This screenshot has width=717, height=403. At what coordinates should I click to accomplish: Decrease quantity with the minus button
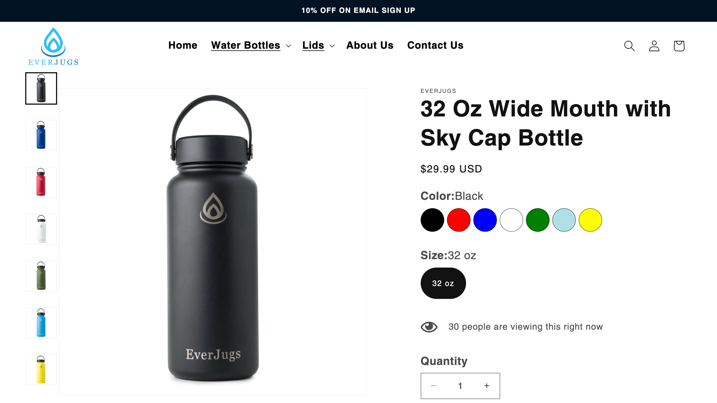pyautogui.click(x=434, y=386)
